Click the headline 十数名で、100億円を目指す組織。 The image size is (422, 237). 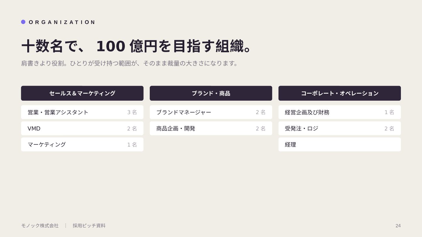point(137,46)
